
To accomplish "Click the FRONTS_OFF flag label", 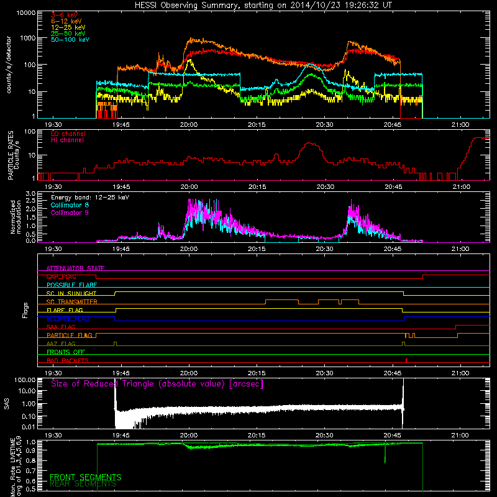I will [66, 352].
